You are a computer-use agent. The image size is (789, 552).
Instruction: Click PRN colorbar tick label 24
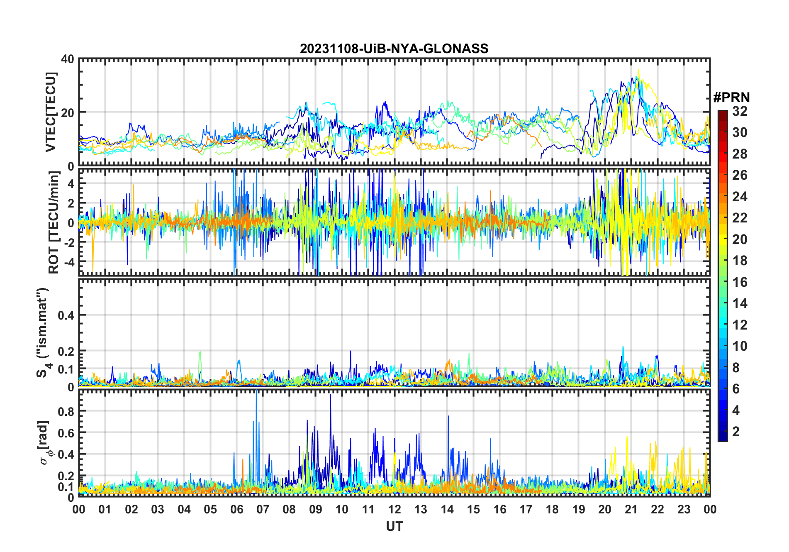pos(740,197)
